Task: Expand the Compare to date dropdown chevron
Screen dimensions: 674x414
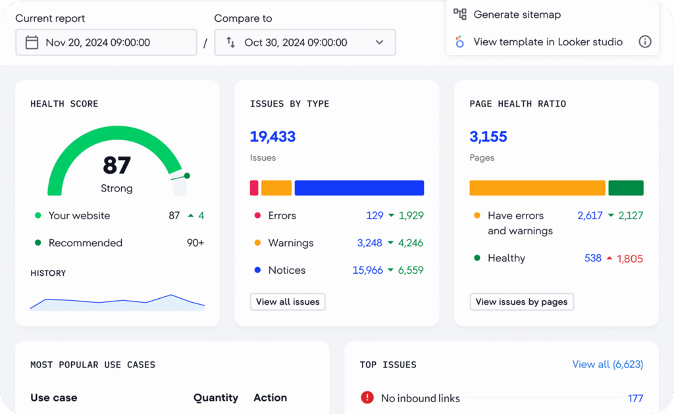Action: (x=379, y=43)
